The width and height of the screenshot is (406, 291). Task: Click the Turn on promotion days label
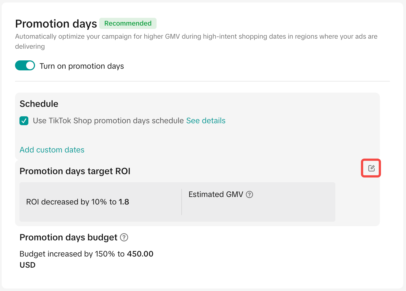82,66
